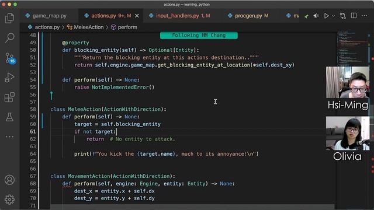Click the green pin icon in editor toolbar
This screenshot has height=210, width=374.
tap(306, 16)
